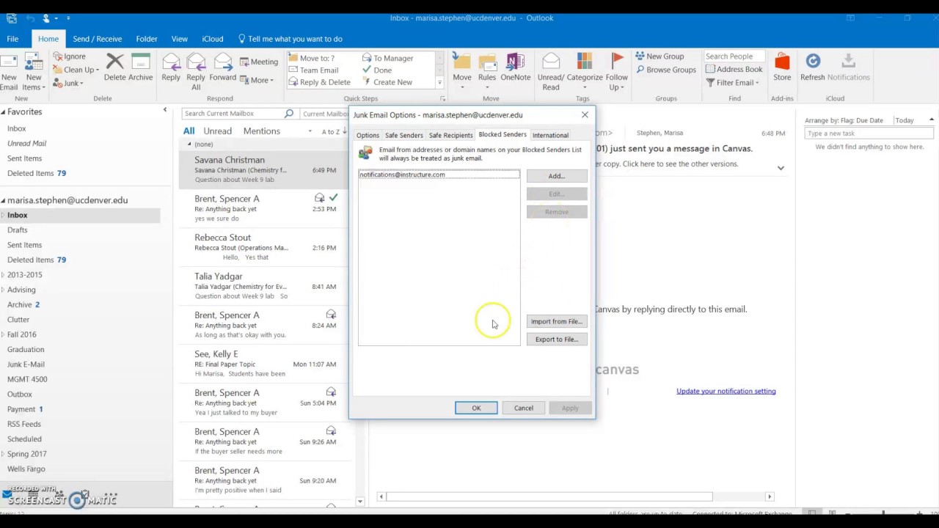Click the Import from File button
939x528 pixels.
(x=557, y=321)
